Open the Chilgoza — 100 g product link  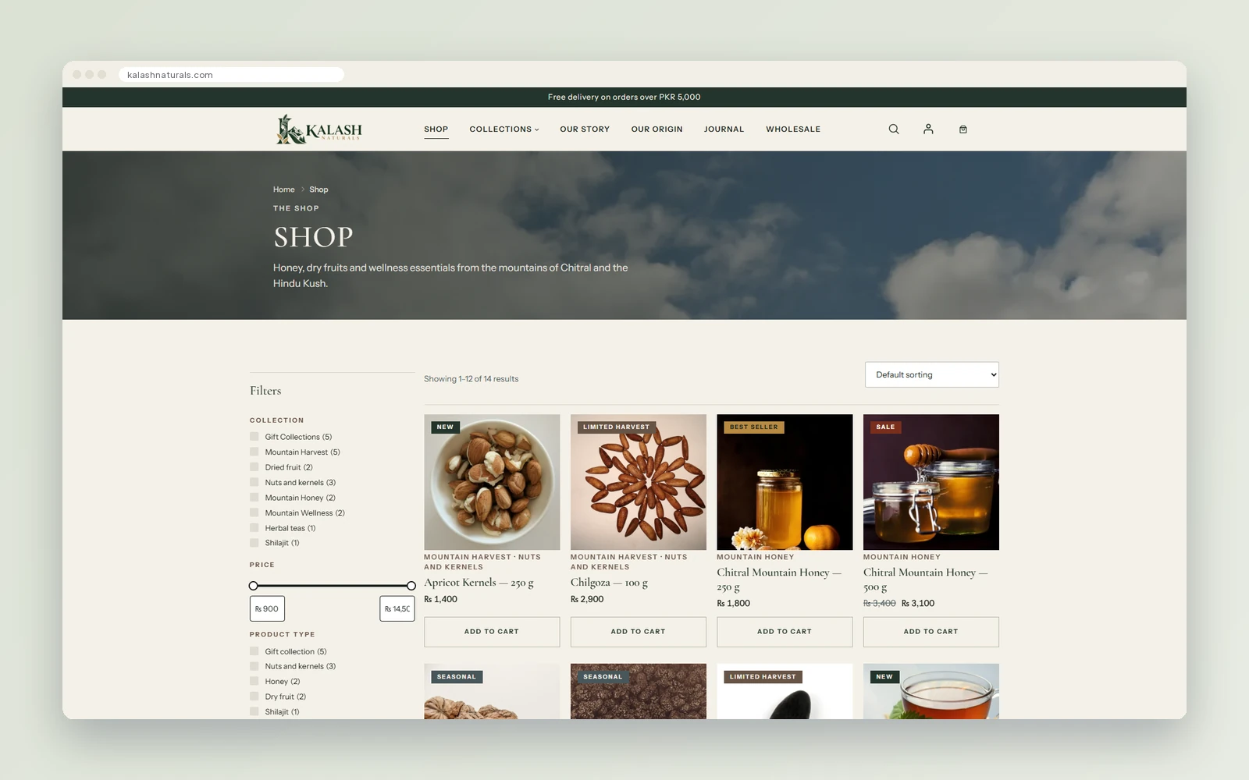click(609, 583)
